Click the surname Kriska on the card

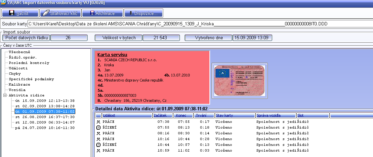[109, 65]
